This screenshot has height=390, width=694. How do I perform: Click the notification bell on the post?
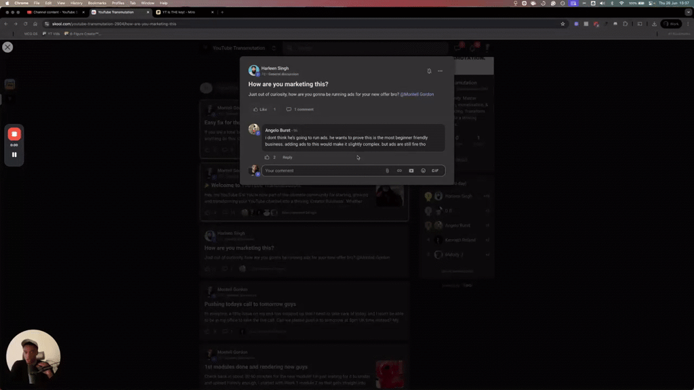pos(429,70)
